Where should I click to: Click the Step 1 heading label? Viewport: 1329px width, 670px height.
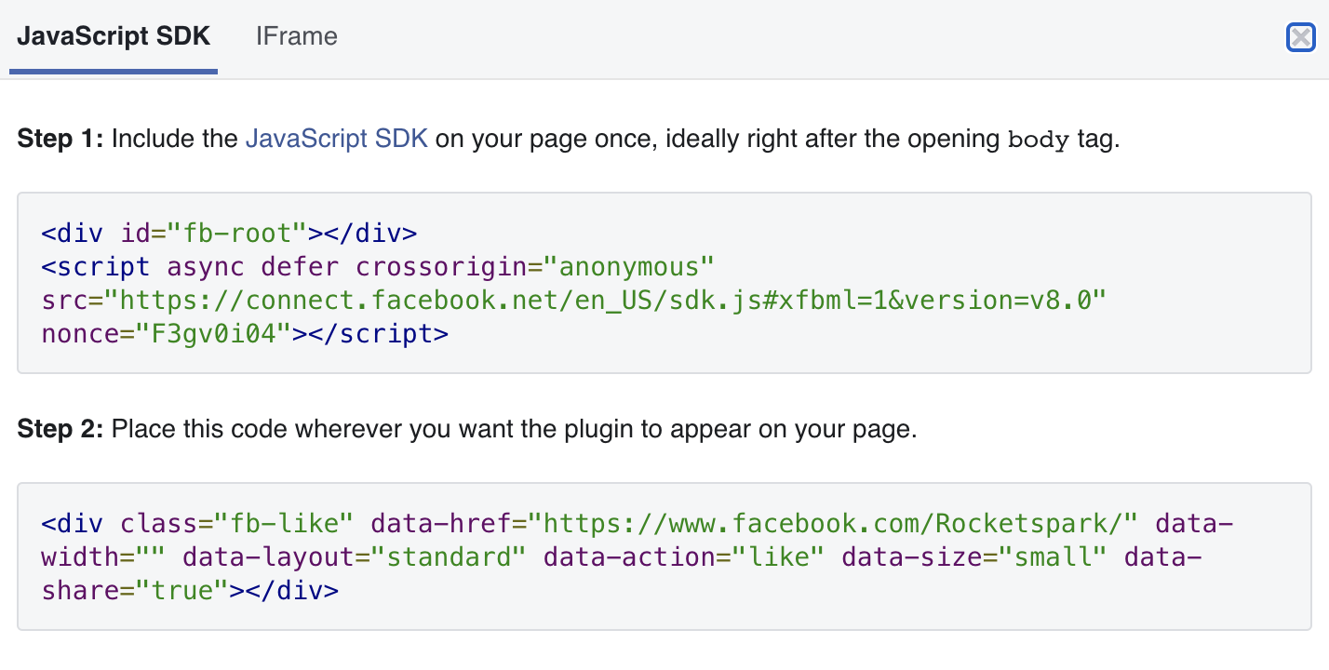61,140
